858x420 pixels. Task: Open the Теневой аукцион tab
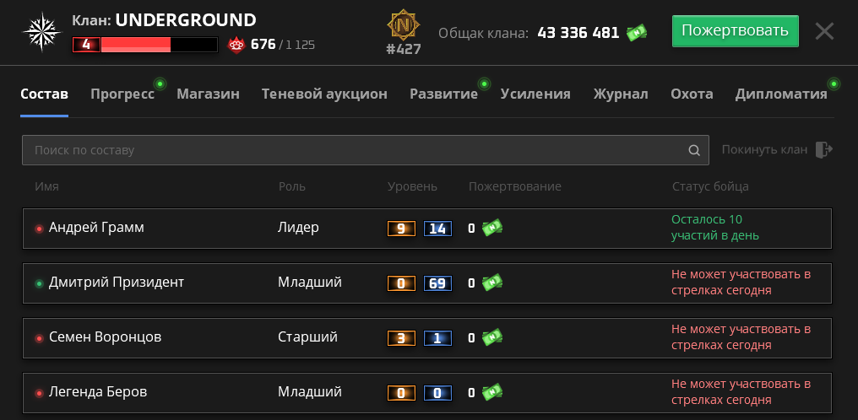pyautogui.click(x=324, y=94)
